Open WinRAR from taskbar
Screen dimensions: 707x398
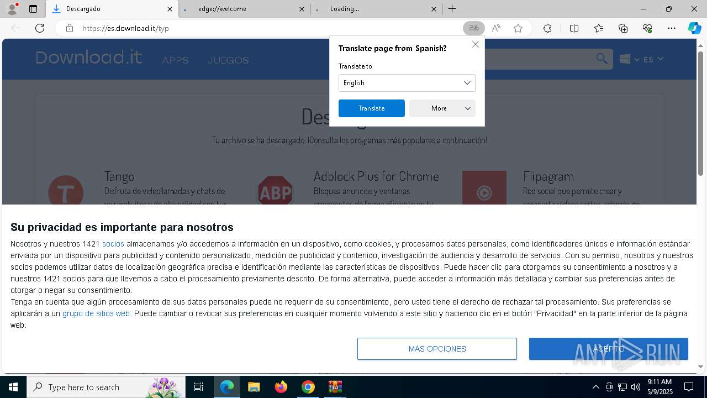[x=335, y=387]
